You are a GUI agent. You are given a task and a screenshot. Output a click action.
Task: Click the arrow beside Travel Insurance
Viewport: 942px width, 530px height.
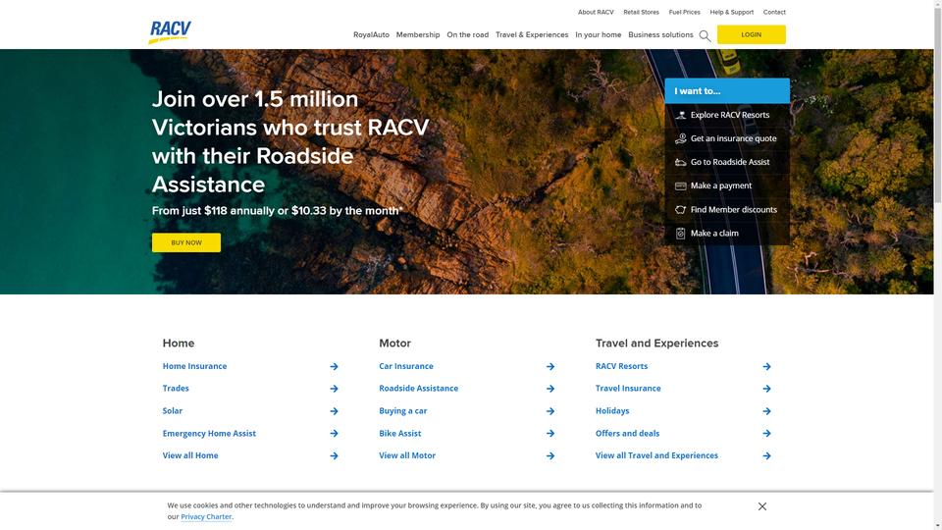click(x=766, y=389)
